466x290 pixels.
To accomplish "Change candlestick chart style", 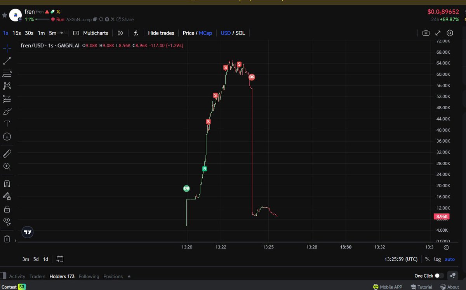I will tap(120, 33).
